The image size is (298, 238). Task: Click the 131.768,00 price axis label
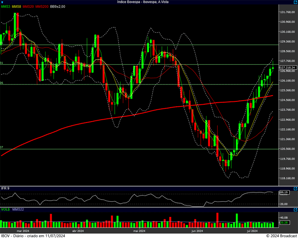pyautogui.click(x=287, y=12)
